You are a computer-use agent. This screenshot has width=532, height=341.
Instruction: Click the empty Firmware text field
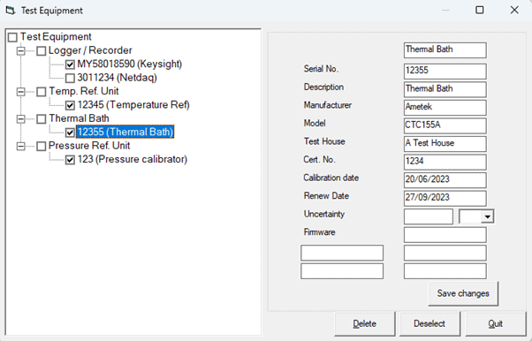(x=445, y=235)
